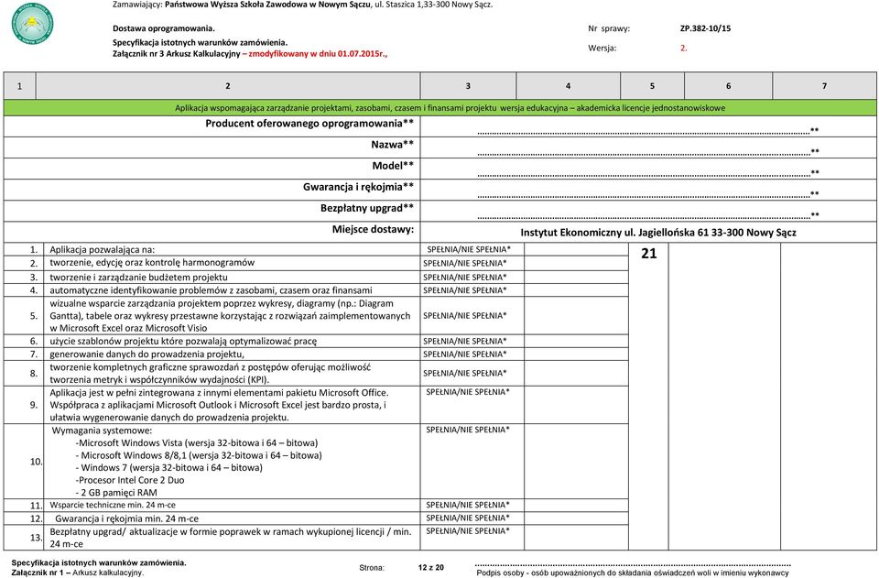
Task: Click the red version value '2.'
Action: click(683, 49)
